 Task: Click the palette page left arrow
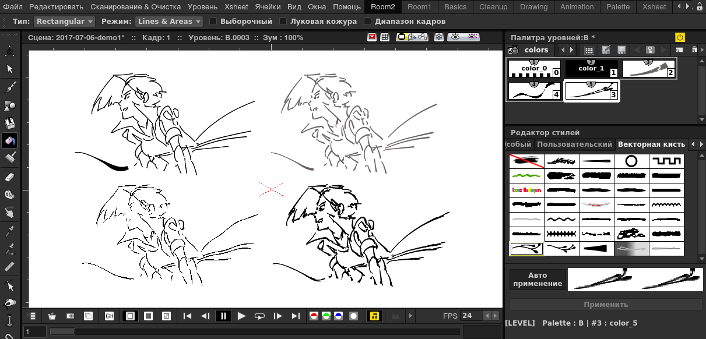coord(562,50)
